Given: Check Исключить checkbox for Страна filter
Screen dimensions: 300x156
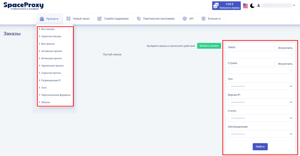Looking at the screenshot, I should pyautogui.click(x=275, y=64).
